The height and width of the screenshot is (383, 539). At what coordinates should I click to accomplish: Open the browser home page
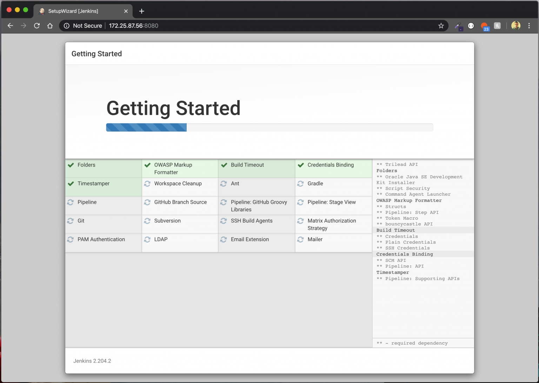click(x=50, y=26)
